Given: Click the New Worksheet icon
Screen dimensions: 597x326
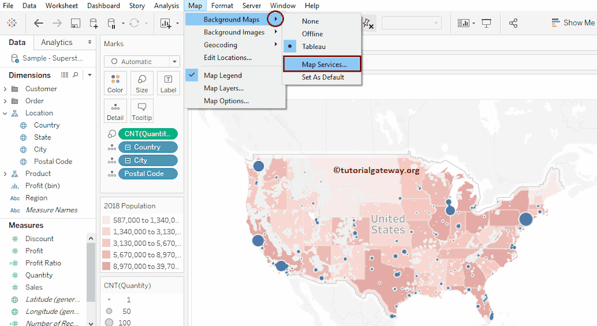Looking at the screenshot, I should point(166,23).
